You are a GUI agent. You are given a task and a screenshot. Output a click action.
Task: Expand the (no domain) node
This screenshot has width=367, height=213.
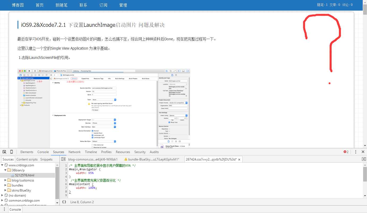click(x=2, y=195)
